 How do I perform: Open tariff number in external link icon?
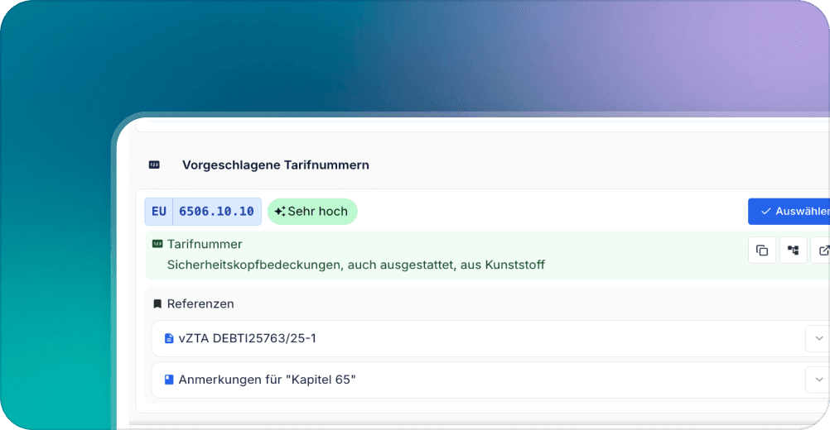click(821, 251)
